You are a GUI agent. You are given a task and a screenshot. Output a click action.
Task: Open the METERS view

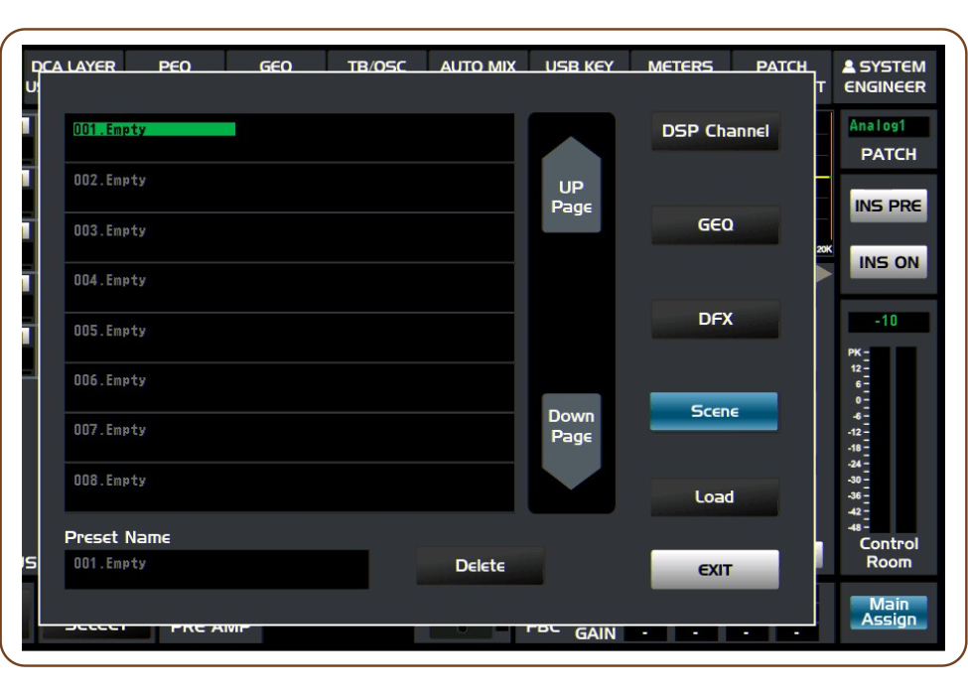coord(679,66)
